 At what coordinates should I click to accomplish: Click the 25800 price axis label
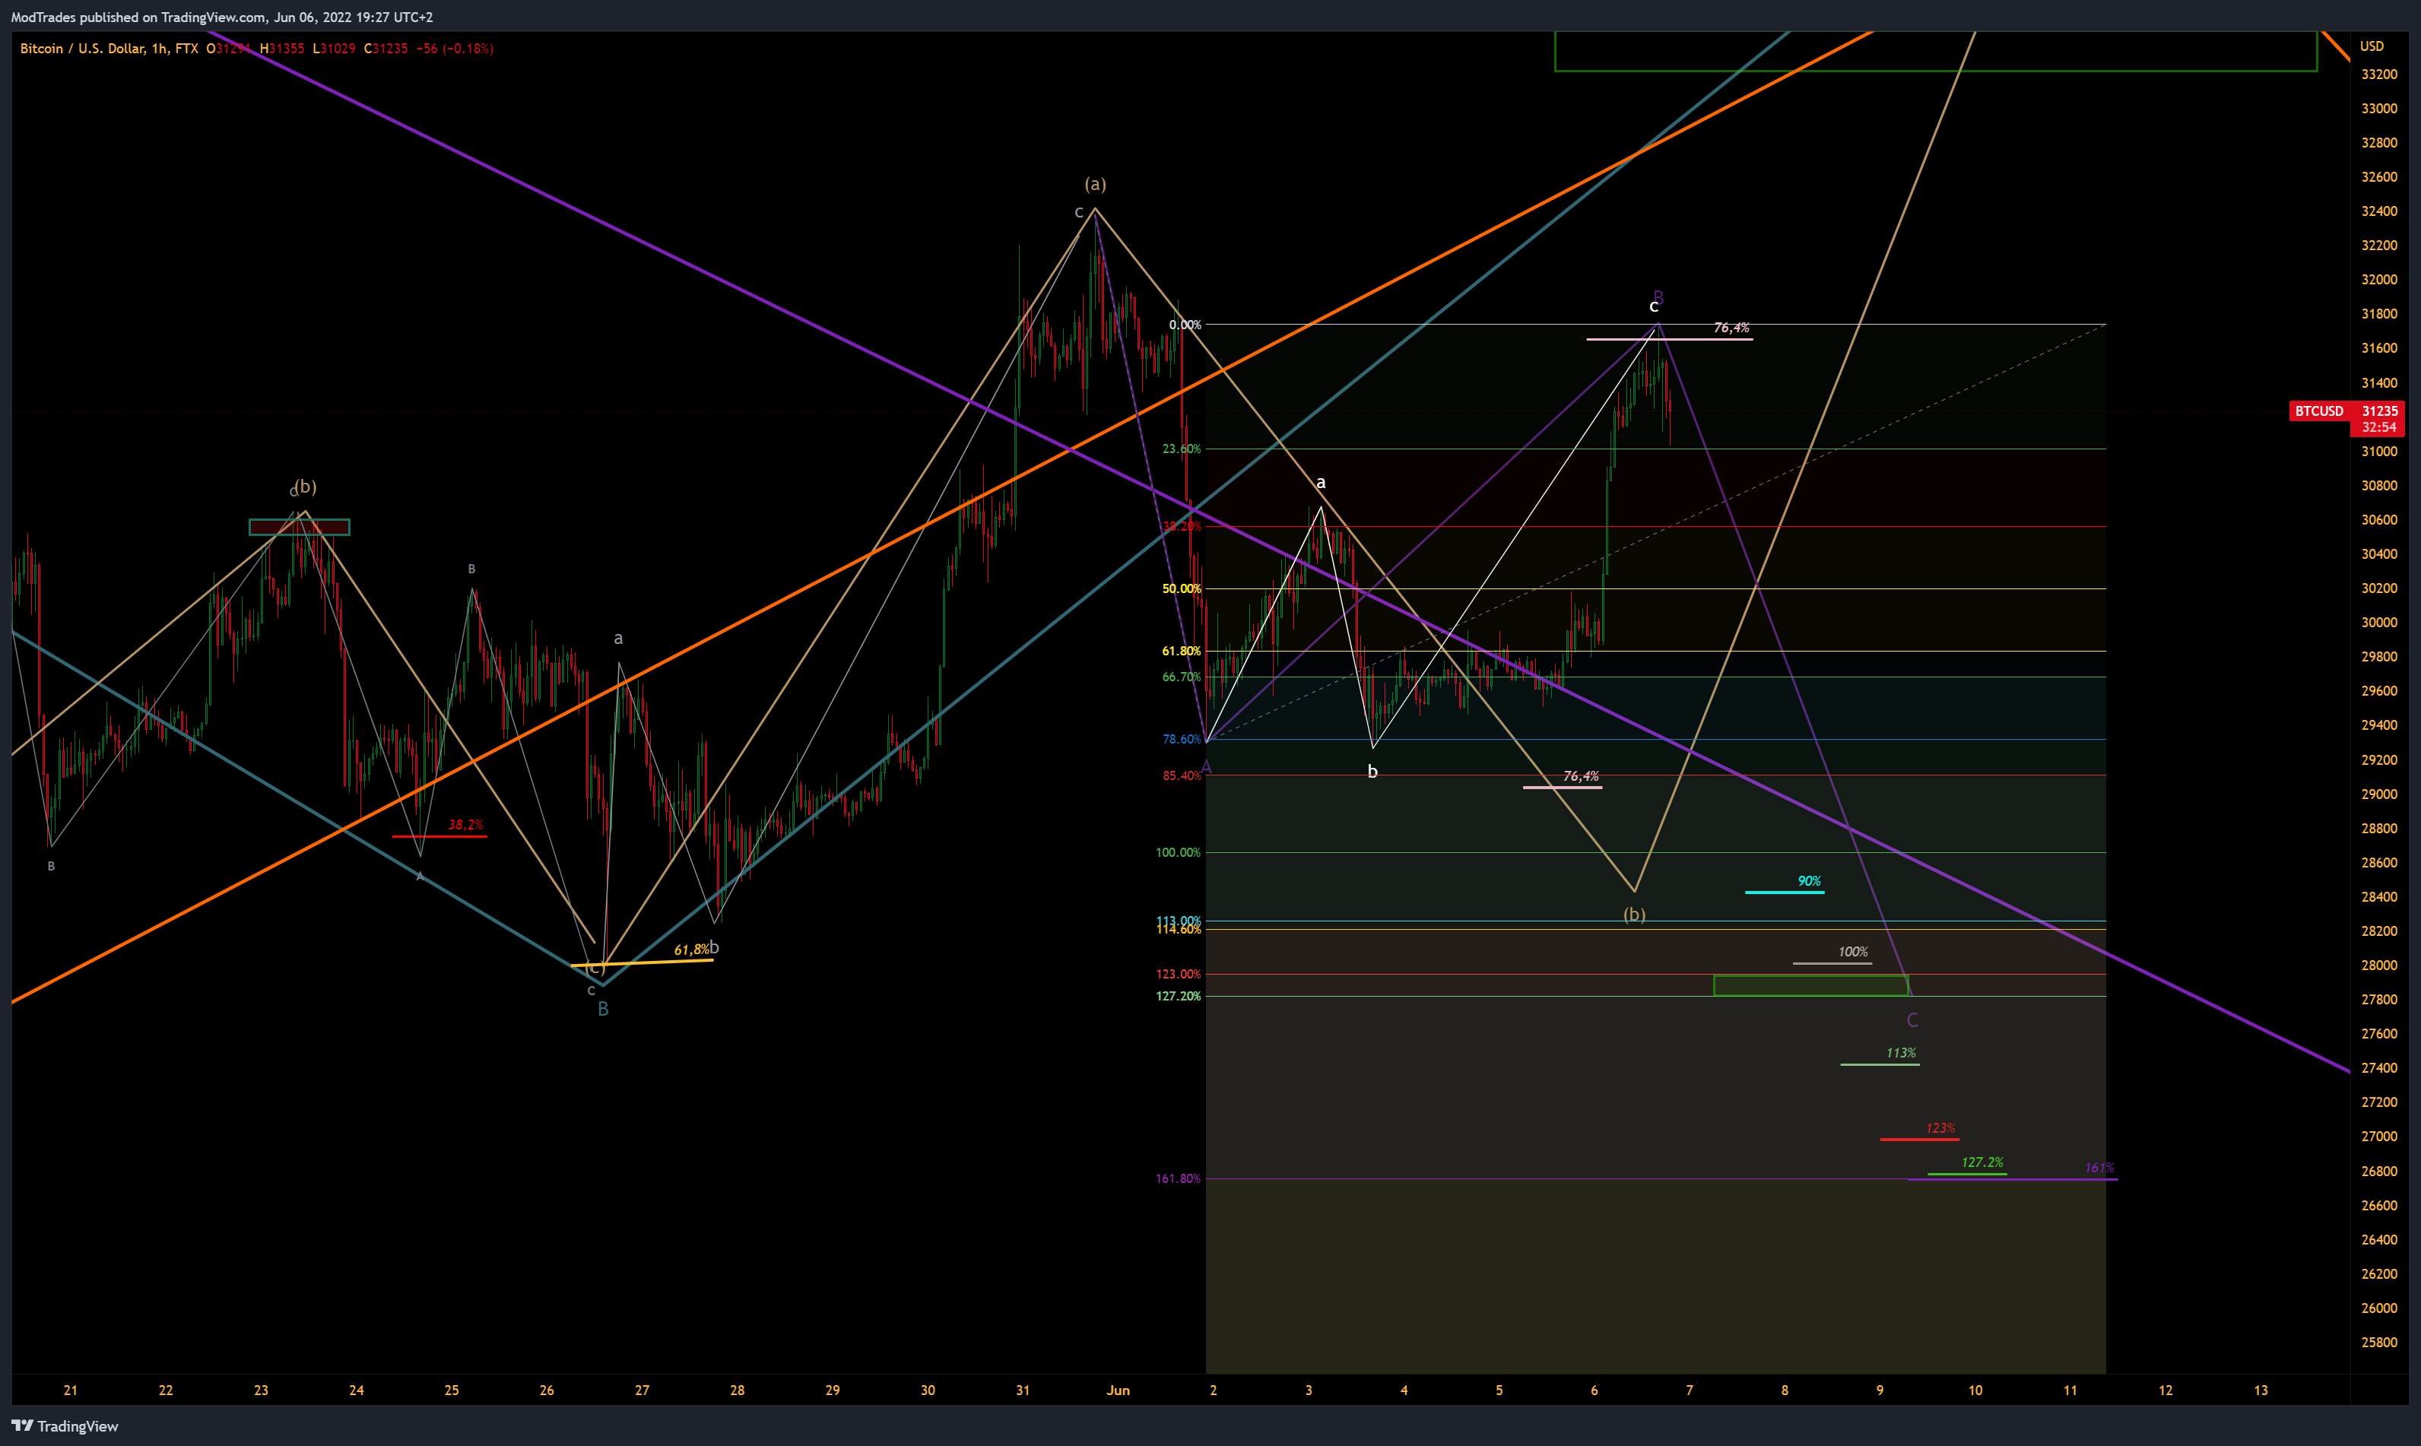(x=2379, y=1343)
